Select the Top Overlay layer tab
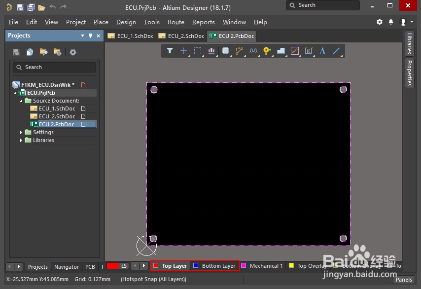 pos(308,266)
